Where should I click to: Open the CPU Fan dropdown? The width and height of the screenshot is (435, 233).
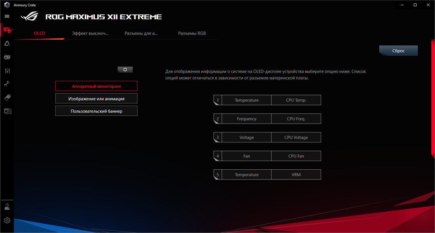point(296,156)
